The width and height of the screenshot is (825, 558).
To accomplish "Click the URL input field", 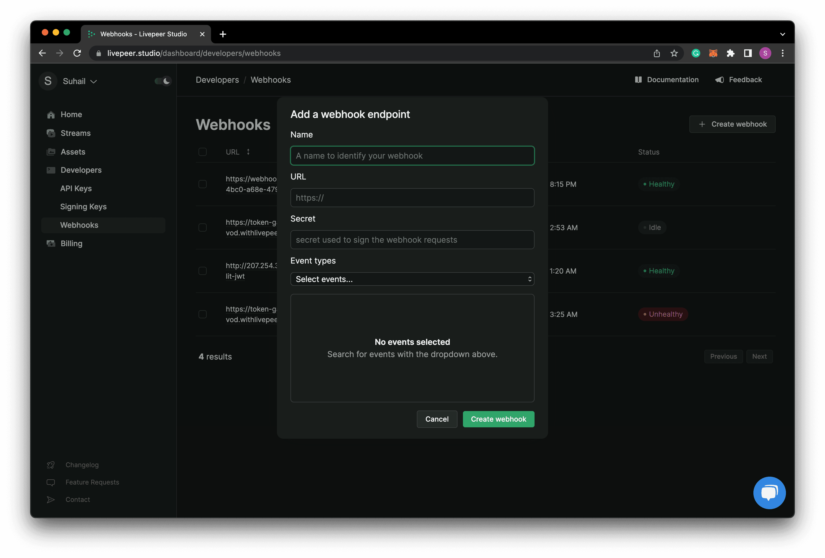I will click(412, 197).
